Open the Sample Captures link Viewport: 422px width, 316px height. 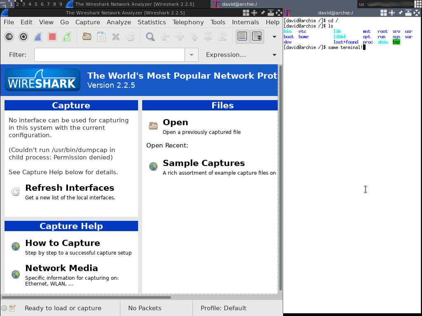[204, 163]
